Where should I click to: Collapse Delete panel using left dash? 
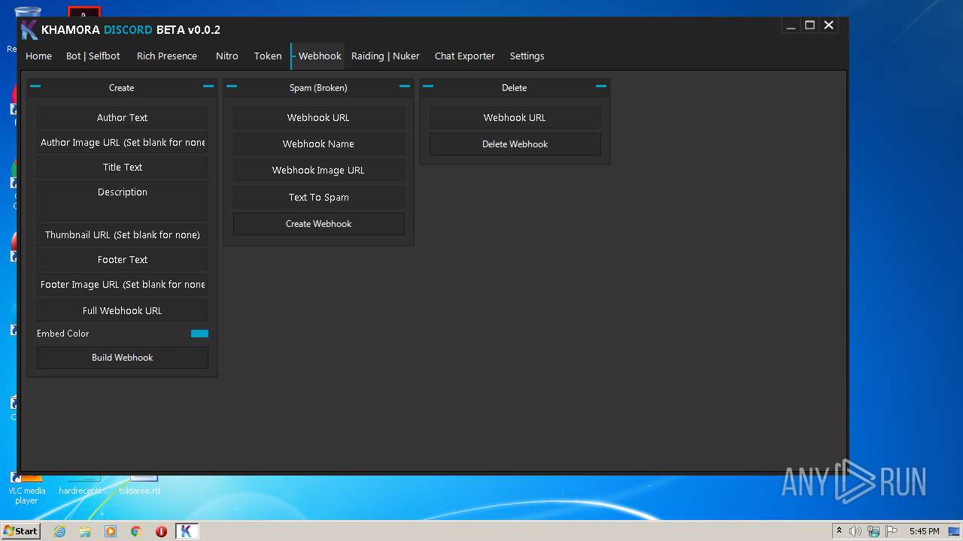pyautogui.click(x=428, y=86)
